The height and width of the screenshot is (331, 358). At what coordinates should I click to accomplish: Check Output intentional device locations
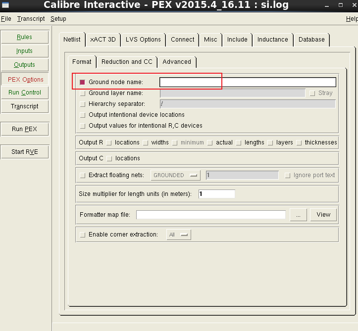click(x=82, y=115)
